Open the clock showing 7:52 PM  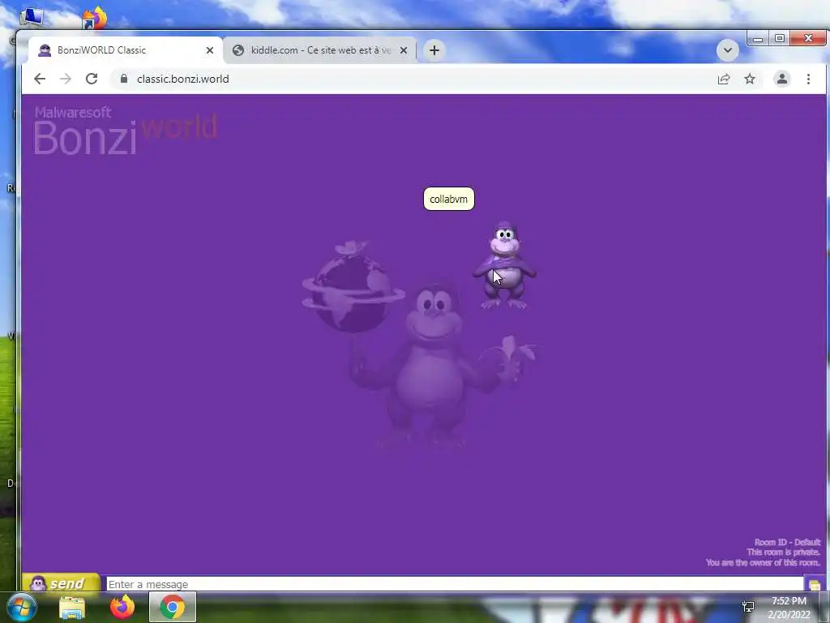coord(789,608)
